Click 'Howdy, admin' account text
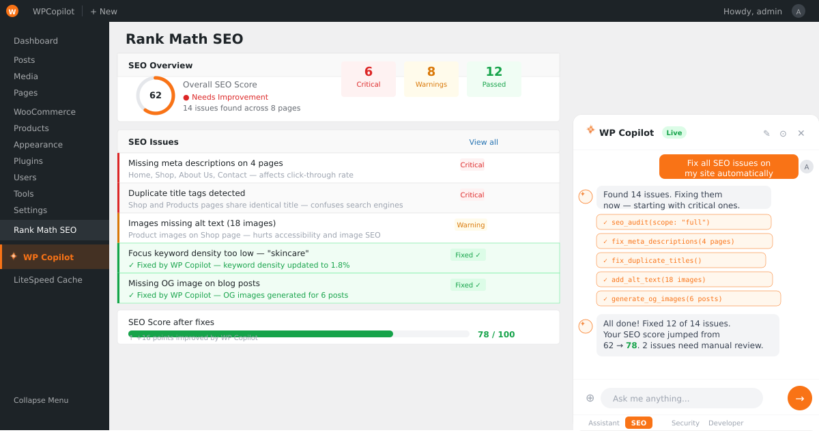Screen dimensions: 819x437 (x=753, y=12)
